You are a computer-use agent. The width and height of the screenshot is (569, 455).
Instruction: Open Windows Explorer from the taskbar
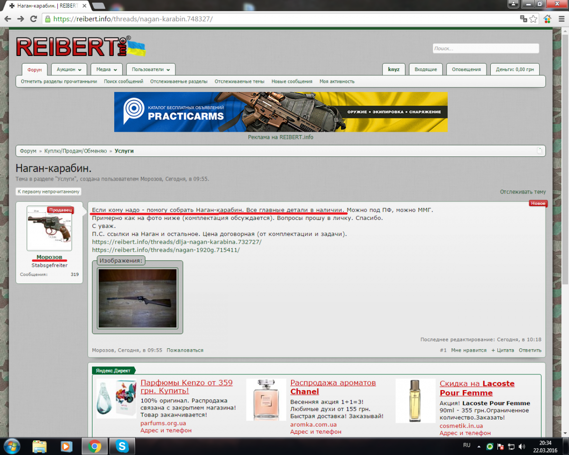[x=40, y=446]
